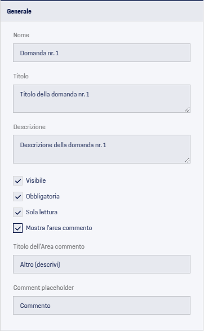The image size is (204, 331).
Task: Click the Titolo text area resize handle
Action: [187, 109]
